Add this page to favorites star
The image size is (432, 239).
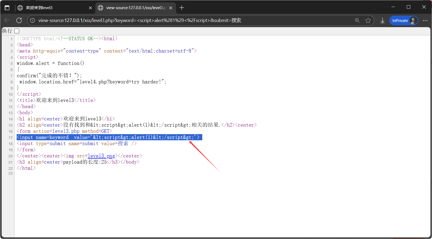click(368, 20)
